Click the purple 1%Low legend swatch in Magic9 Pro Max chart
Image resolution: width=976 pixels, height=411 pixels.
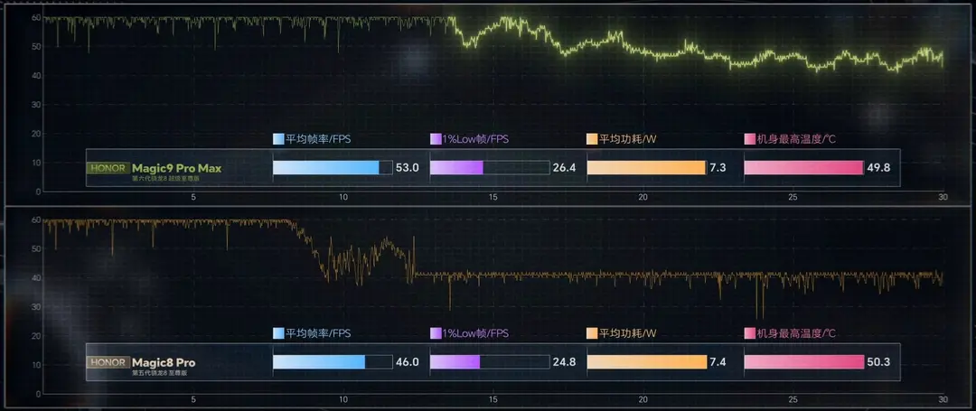(436, 139)
